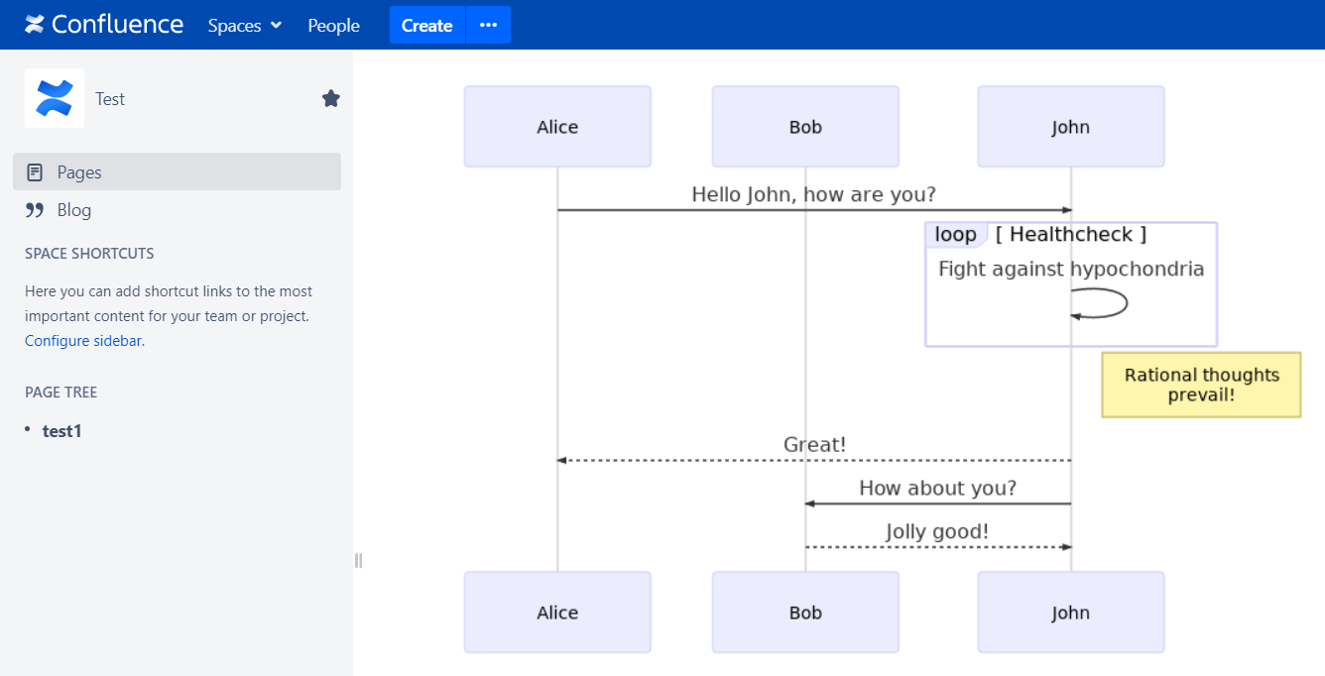Image resolution: width=1325 pixels, height=676 pixels.
Task: Click the yellow 'Rational thoughts prevail!' note
Action: pyautogui.click(x=1202, y=385)
